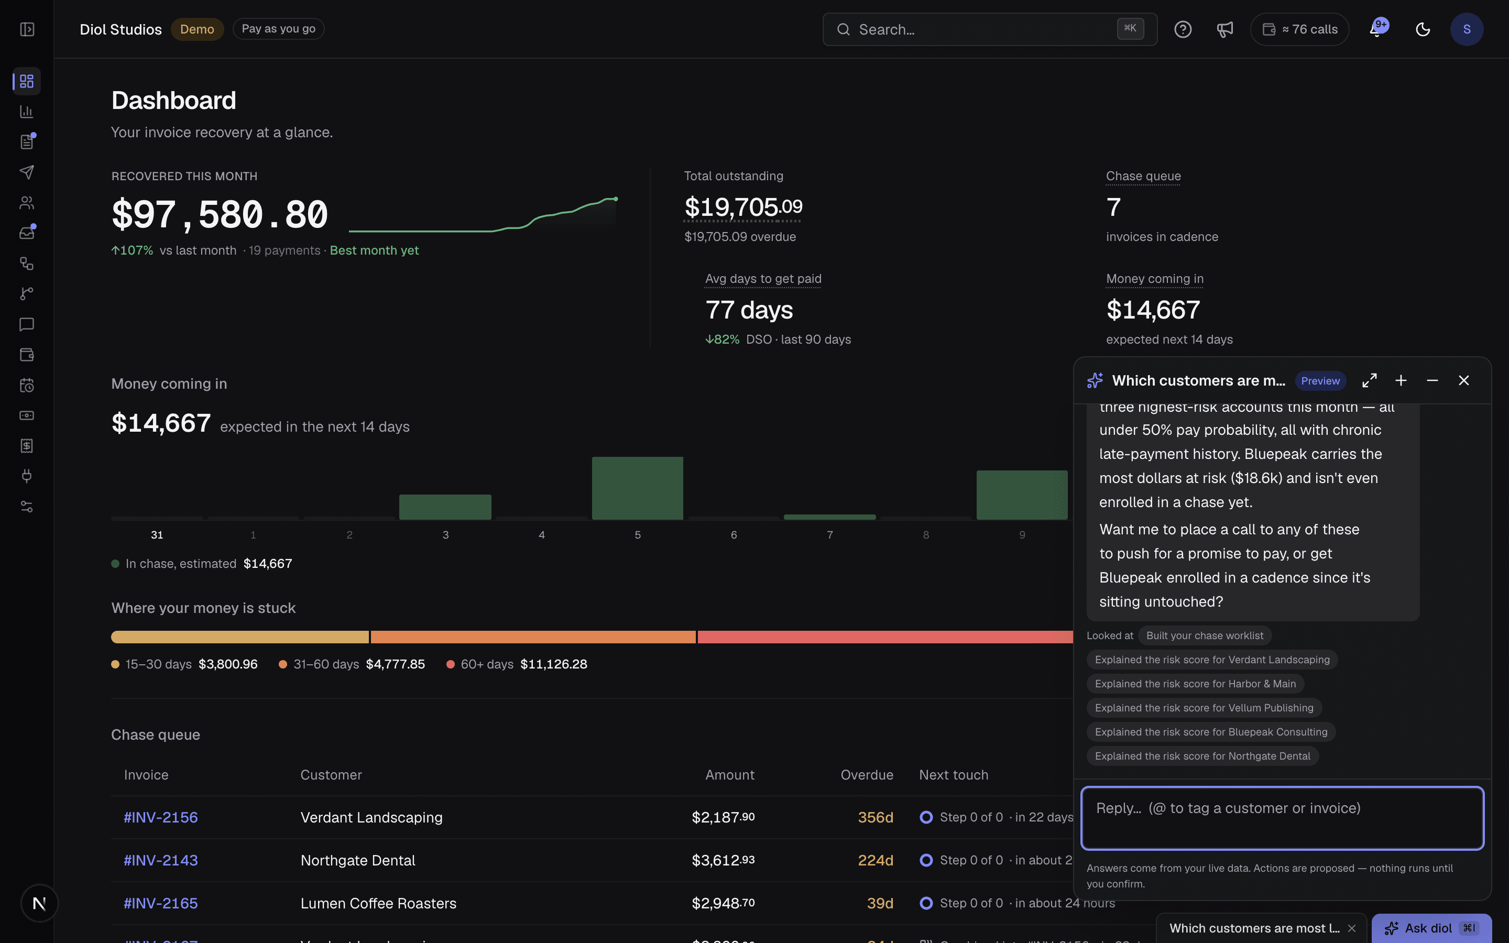
Task: Open invoice #INV-2143
Action: click(161, 860)
